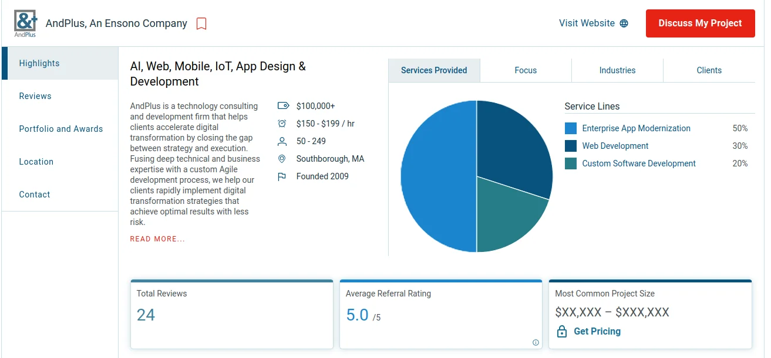Click the clock icon beside hourly rate
The image size is (771, 358).
click(282, 124)
